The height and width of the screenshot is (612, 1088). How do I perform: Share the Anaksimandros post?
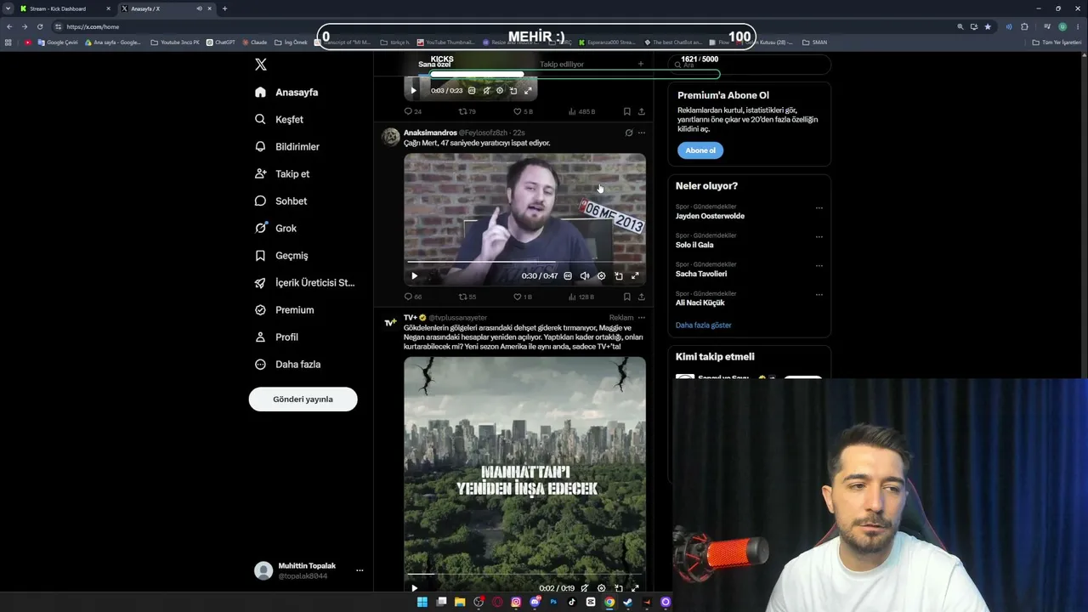click(x=641, y=297)
